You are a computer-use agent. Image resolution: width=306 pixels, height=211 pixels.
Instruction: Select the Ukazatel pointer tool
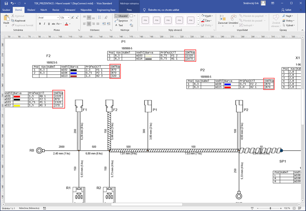[x=122, y=16]
